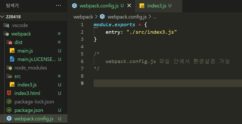
Task: Collapse the 220418 root folder chevron
Action: tap(2, 17)
